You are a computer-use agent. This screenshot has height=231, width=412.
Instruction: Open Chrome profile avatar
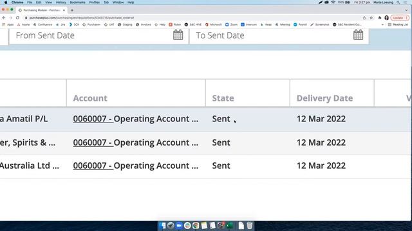tap(386, 18)
